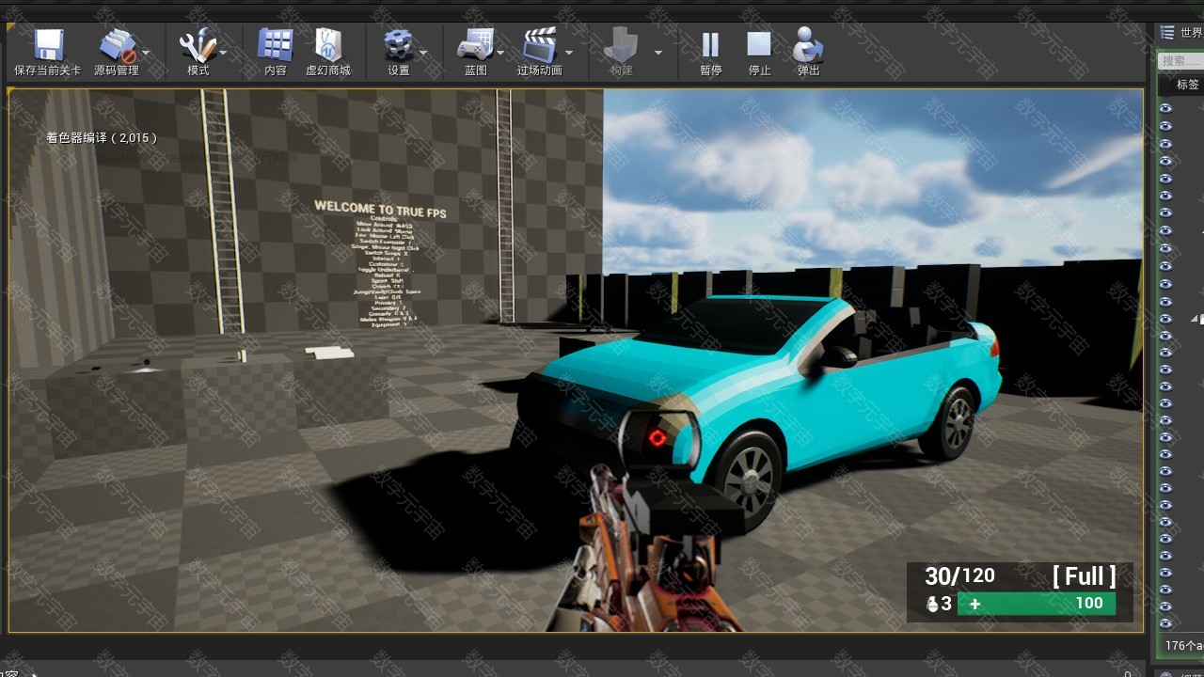
Task: Toggle the topmost eye visibility icon in outliner
Action: pos(1165,108)
